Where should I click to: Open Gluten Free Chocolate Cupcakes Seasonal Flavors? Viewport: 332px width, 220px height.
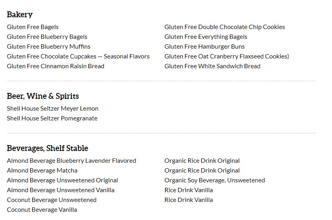[78, 56]
